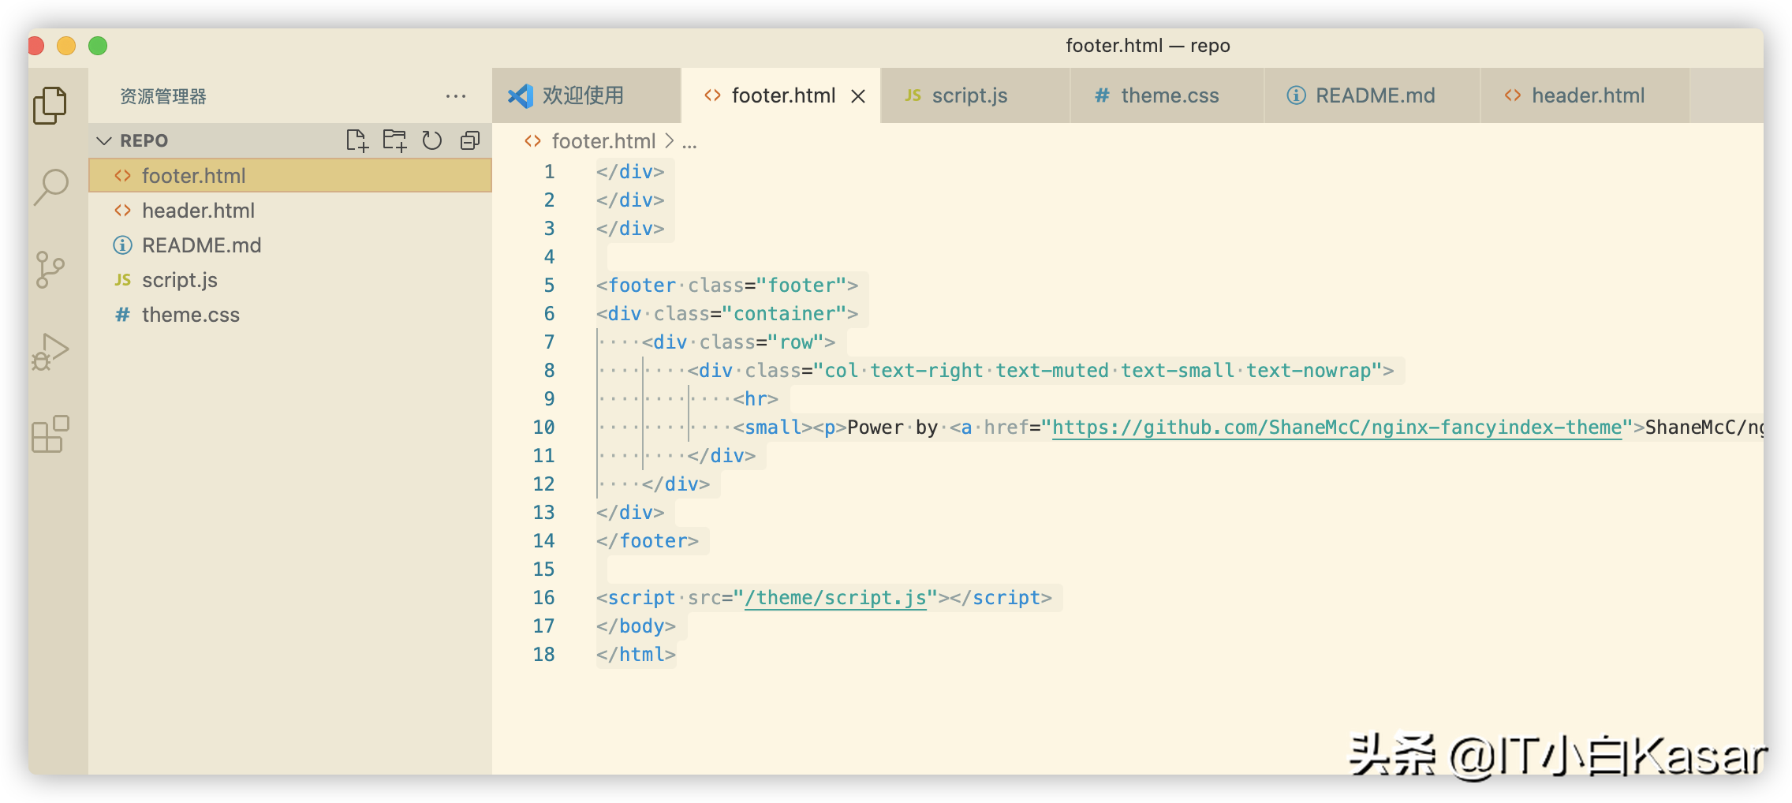Switch to the 欢迎使用 welcome tab
Viewport: 1792px width, 803px height.
point(586,95)
